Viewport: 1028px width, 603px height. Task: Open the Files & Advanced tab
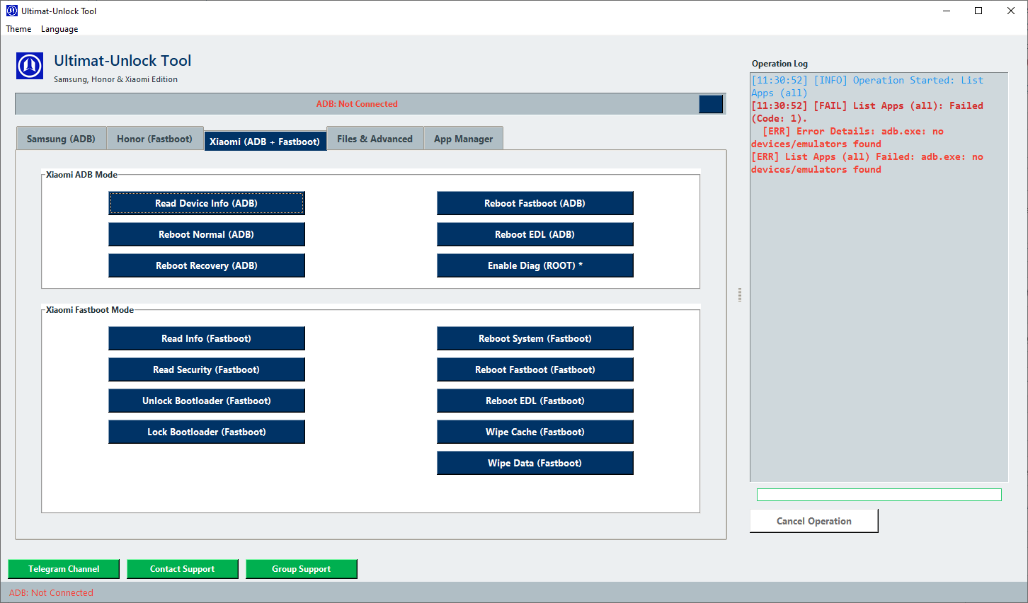pos(375,138)
